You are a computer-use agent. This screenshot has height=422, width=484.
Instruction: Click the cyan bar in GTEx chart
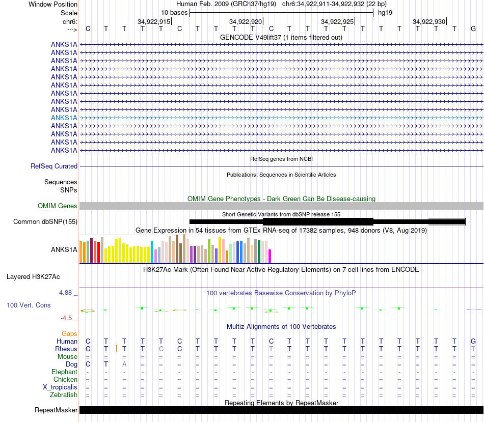[x=152, y=251]
